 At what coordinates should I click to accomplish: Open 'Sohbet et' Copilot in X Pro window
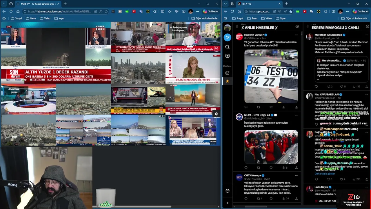[360, 11]
